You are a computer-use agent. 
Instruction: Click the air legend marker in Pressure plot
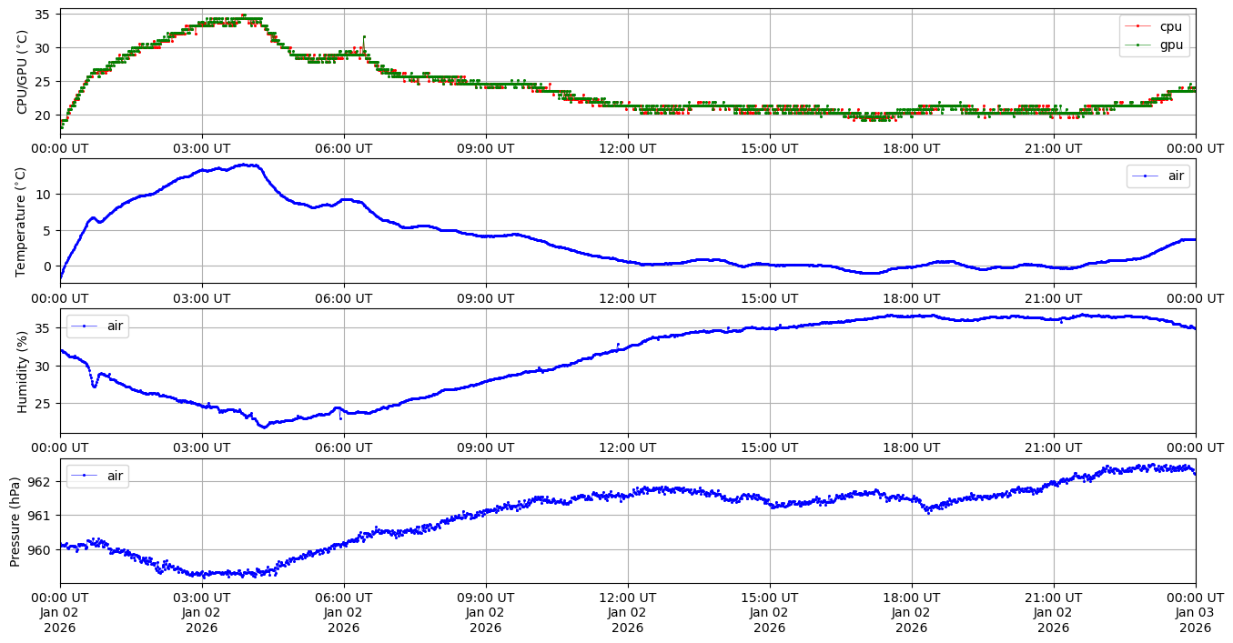[x=85, y=476]
